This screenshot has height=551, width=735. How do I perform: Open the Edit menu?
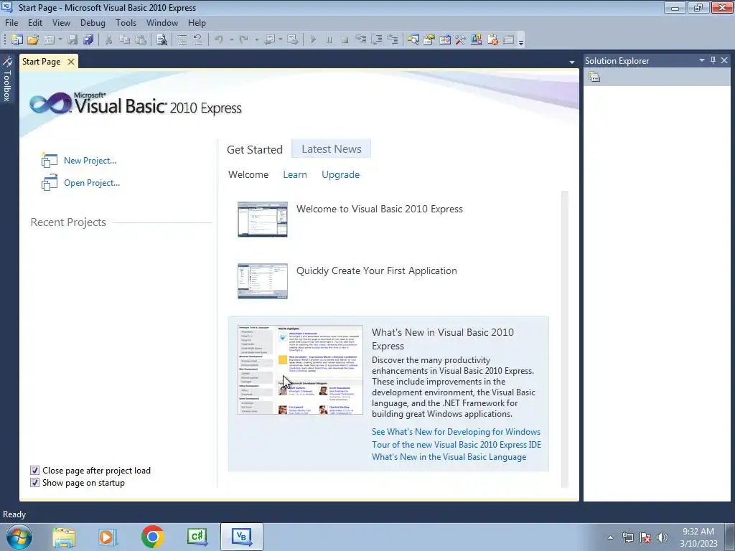coord(35,22)
